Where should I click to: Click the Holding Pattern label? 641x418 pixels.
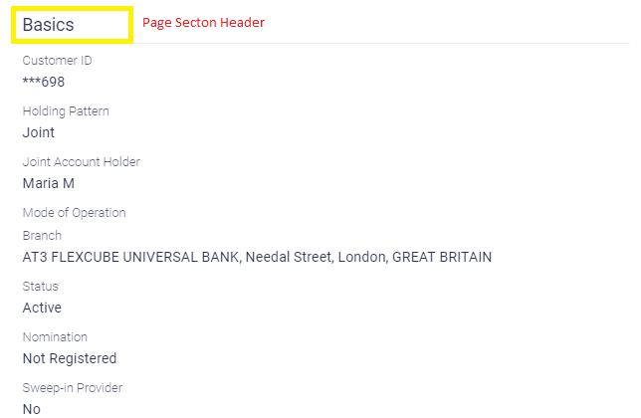tap(66, 111)
